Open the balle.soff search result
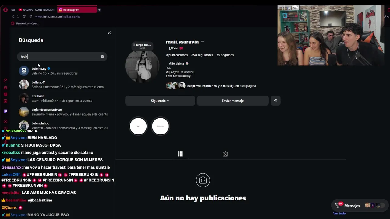Image resolution: width=390 pixels, height=219 pixels. tap(62, 85)
